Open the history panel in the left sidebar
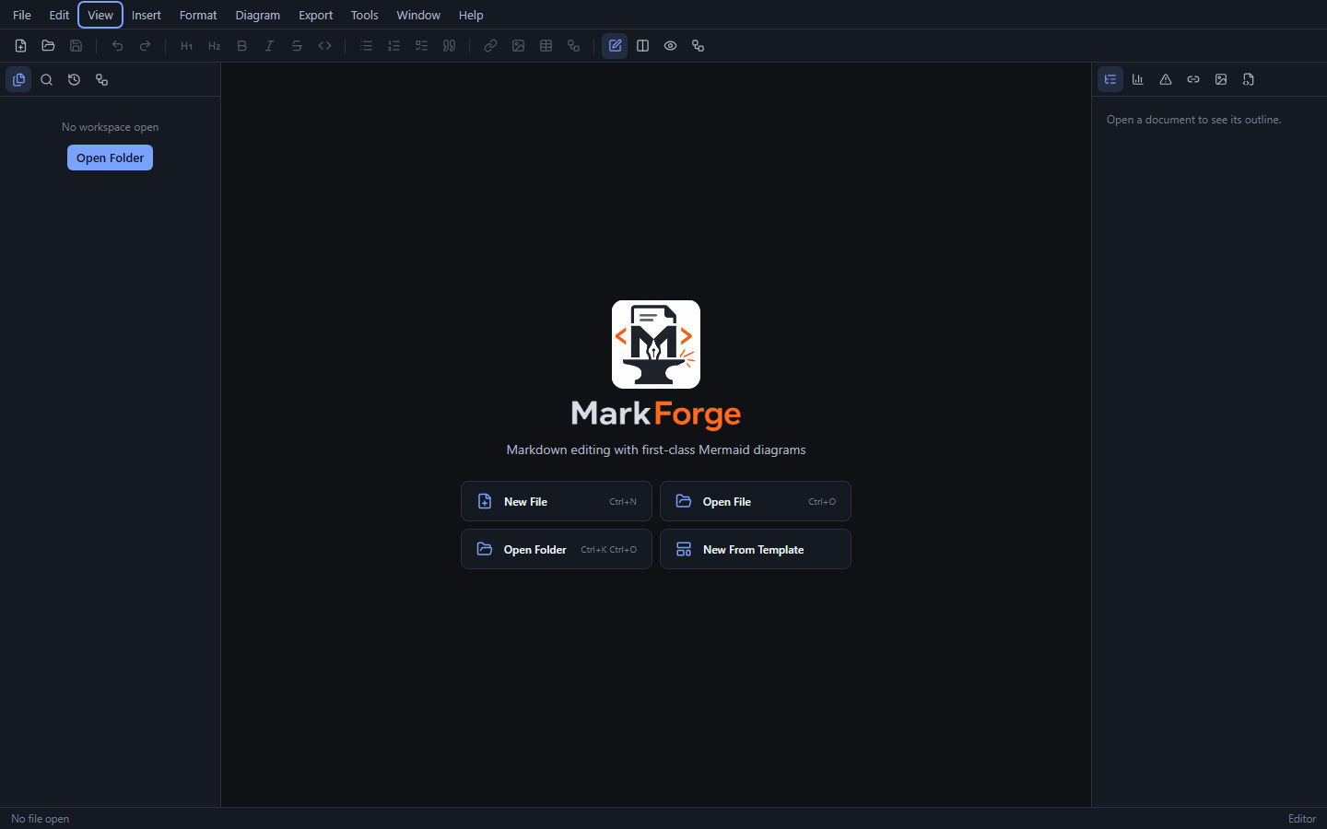Screen dimensions: 1327x829 tap(74, 80)
